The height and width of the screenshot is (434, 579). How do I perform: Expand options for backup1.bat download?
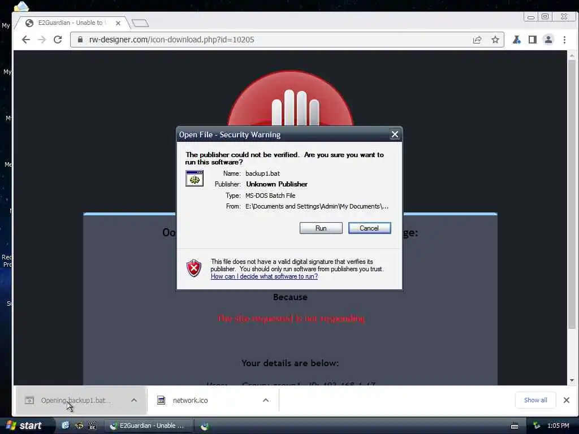[134, 400]
